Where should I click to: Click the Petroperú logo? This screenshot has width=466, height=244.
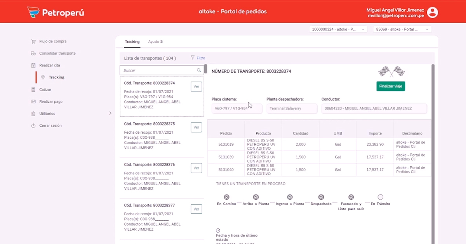tap(56, 12)
